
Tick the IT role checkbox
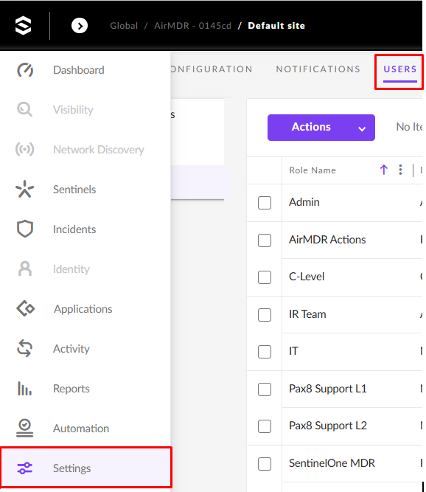click(265, 352)
